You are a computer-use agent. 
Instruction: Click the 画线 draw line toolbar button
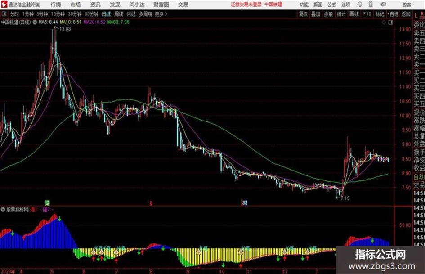click(x=354, y=14)
